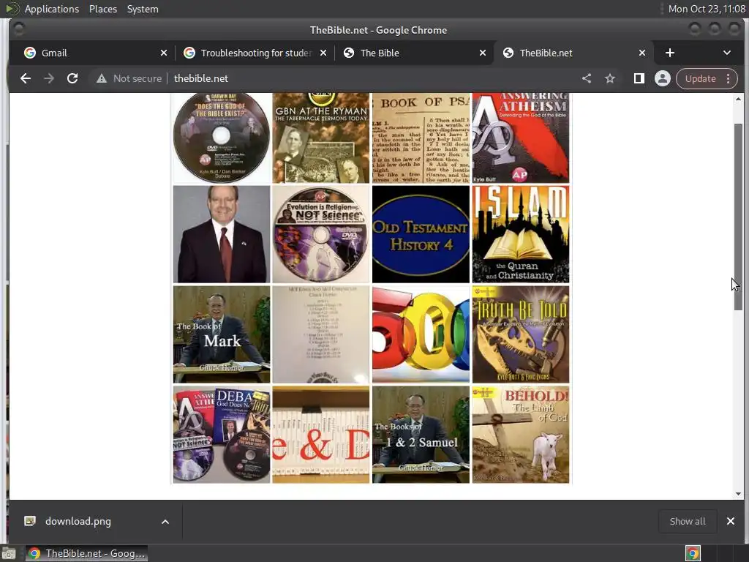Image resolution: width=749 pixels, height=562 pixels.
Task: Open Evolution is Religion Not Science DVD
Action: click(x=320, y=234)
